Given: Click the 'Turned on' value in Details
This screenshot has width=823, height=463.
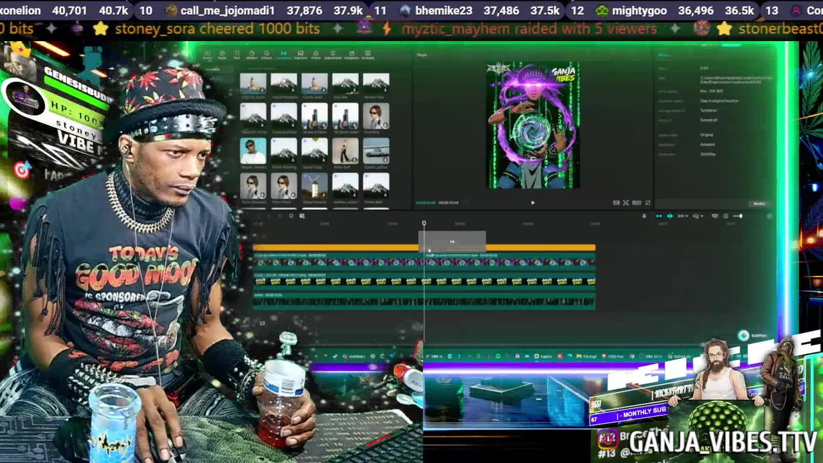Looking at the screenshot, I should (x=709, y=111).
